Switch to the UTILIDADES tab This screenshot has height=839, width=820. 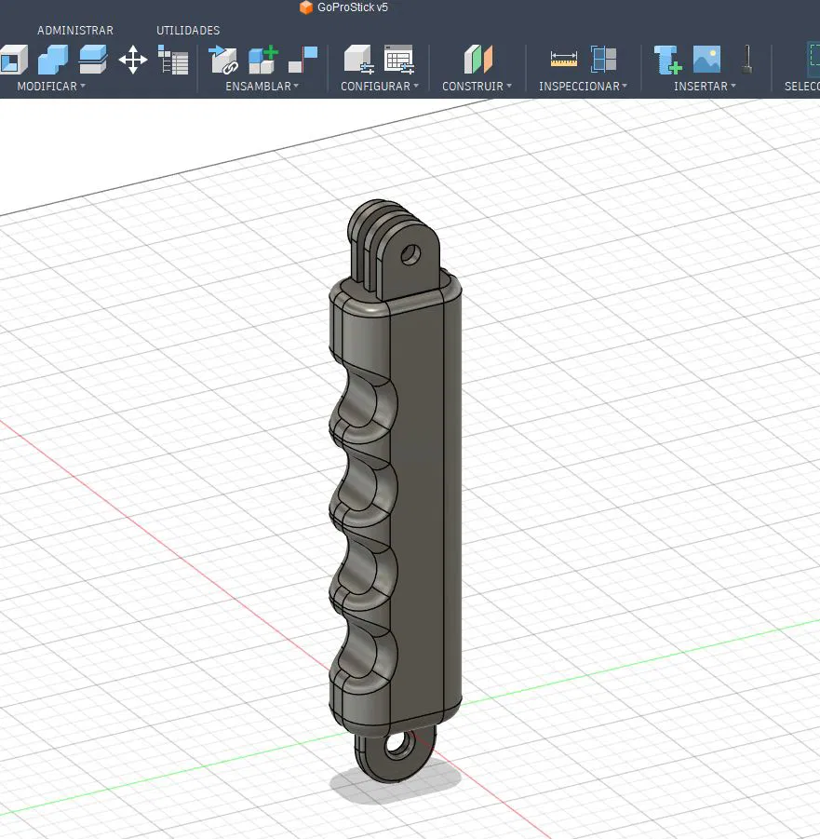pos(188,31)
